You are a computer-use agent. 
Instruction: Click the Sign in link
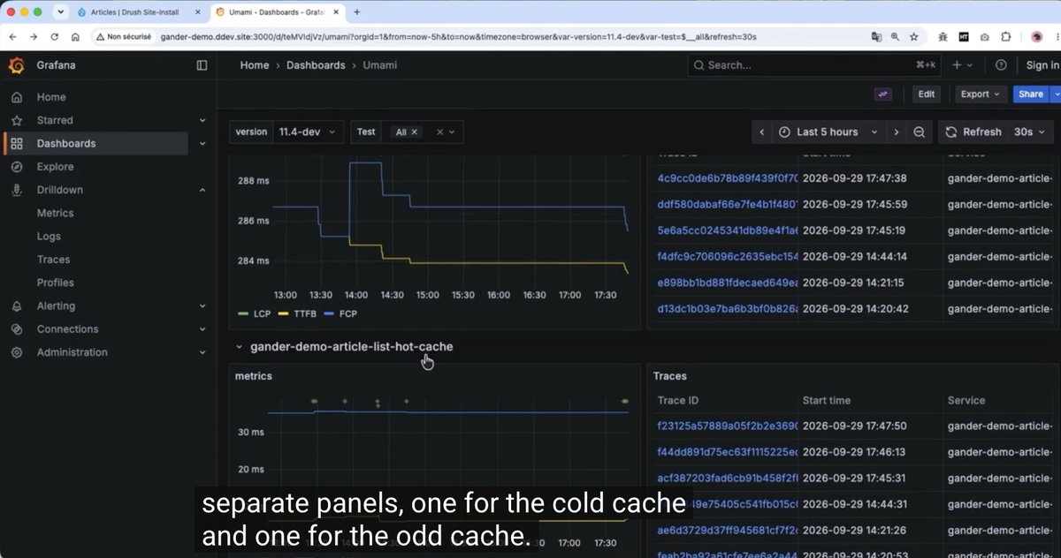click(1042, 65)
